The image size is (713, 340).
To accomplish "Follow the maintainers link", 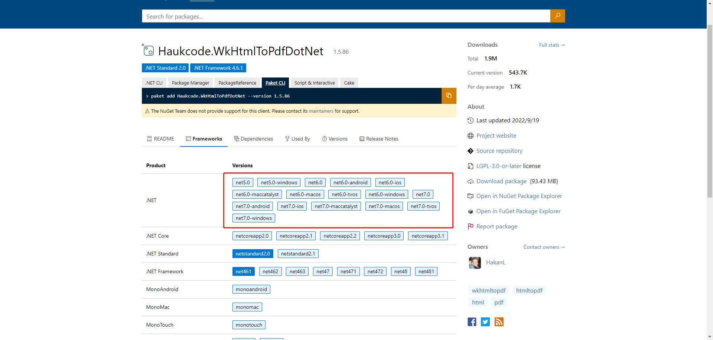I will pyautogui.click(x=321, y=111).
